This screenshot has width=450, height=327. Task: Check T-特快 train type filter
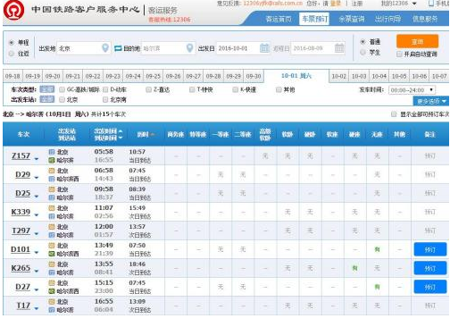tap(192, 89)
